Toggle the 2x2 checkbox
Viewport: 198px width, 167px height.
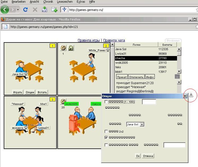pyautogui.click(x=106, y=131)
